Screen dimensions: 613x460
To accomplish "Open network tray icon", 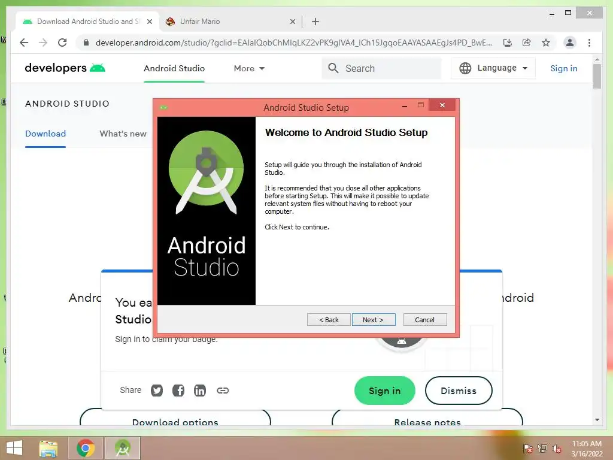I will tap(542, 448).
